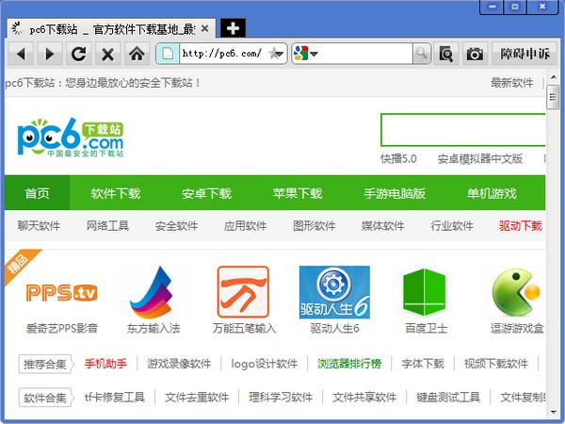Click the magnifier search button

click(422, 54)
